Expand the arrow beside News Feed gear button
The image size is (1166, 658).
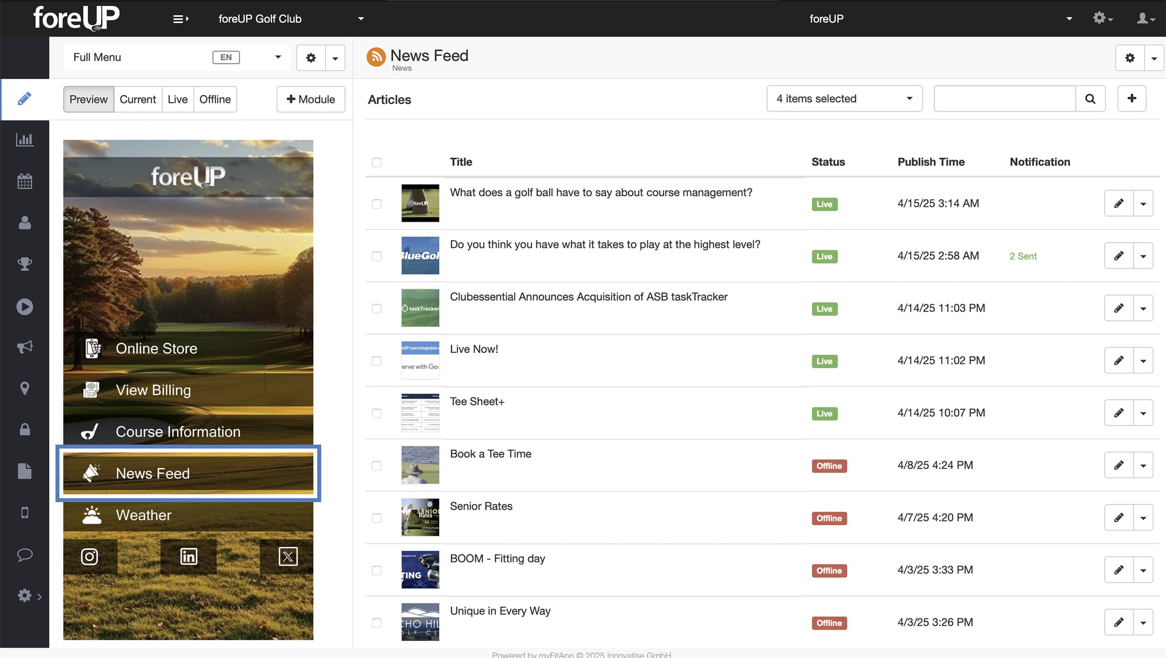coord(1154,58)
